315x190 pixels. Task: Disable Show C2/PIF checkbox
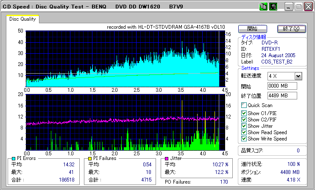point(244,119)
